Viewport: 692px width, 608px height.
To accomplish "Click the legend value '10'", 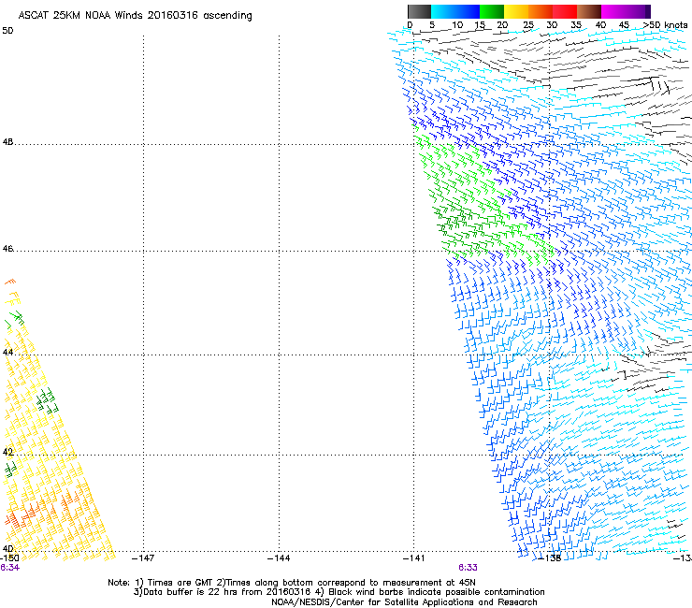I will coord(457,25).
